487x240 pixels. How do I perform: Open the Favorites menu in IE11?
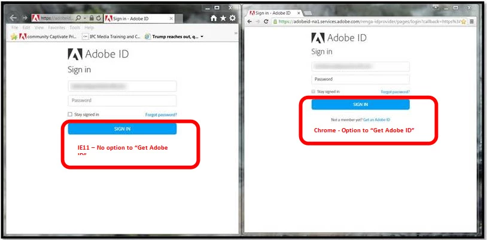(56, 28)
